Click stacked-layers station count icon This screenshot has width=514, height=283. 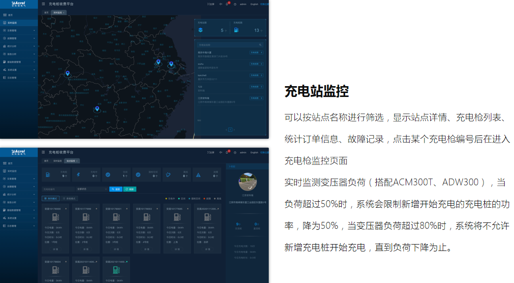(200, 30)
